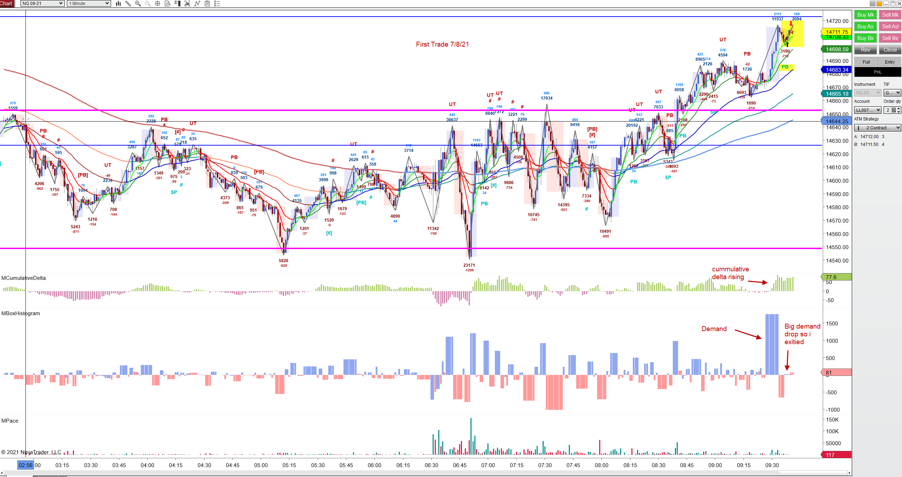
Task: Open the disabled Instrument NQ 09 dropdown
Action: point(868,93)
